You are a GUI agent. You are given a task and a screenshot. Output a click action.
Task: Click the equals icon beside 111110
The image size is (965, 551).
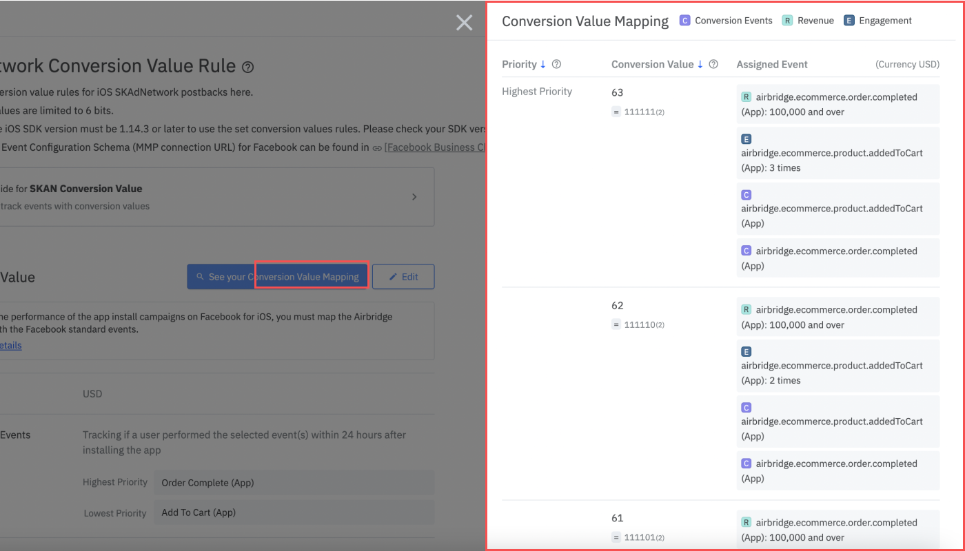(616, 324)
